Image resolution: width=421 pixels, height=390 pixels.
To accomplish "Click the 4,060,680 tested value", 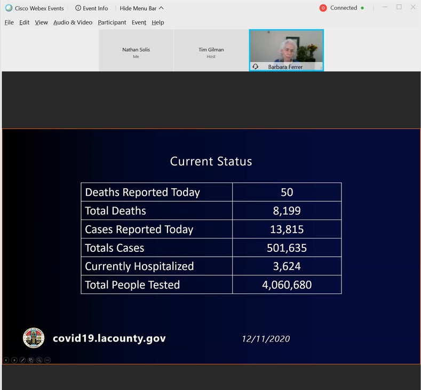I will pyautogui.click(x=287, y=285).
